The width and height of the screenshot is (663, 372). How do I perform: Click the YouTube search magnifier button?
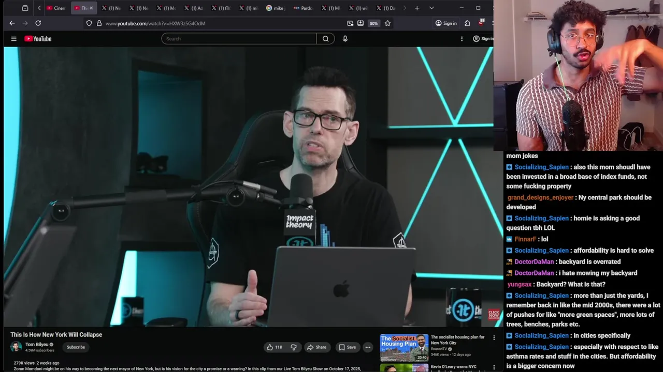325,39
